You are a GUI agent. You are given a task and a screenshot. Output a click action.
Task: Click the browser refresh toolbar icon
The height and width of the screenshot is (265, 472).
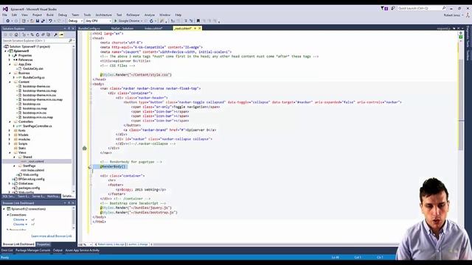[x=151, y=21]
